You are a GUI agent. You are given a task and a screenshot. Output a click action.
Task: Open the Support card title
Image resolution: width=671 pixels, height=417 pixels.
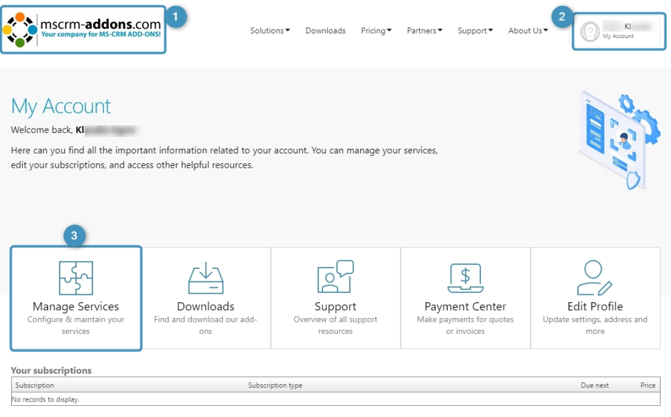(335, 307)
